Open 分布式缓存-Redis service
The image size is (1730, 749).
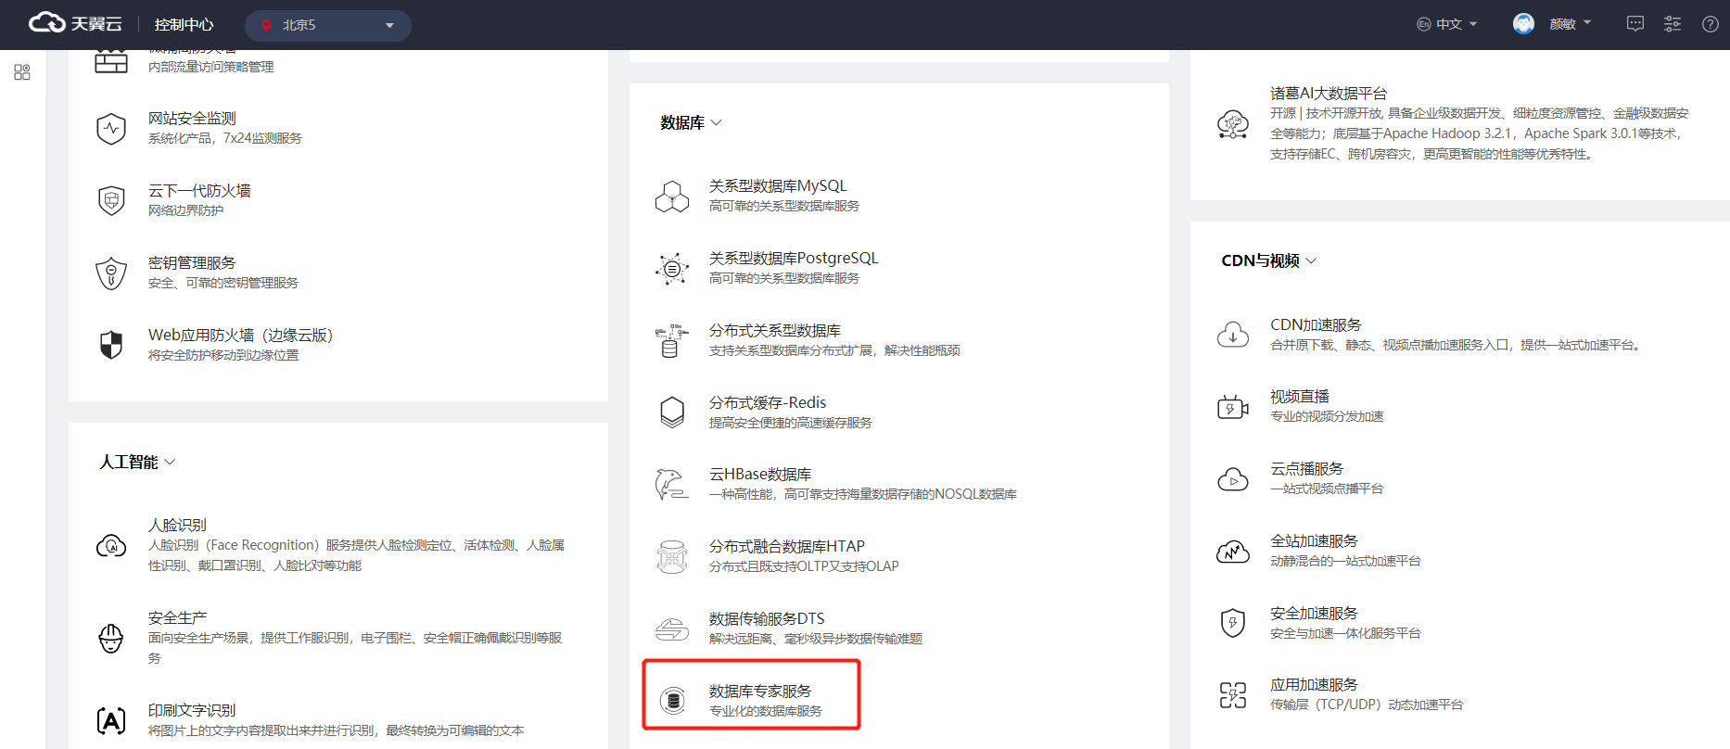768,403
